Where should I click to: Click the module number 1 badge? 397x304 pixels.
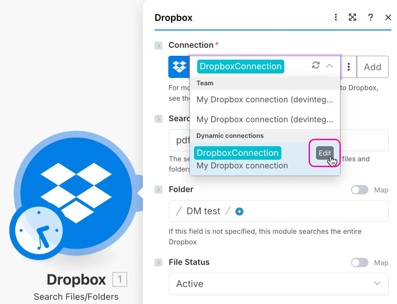click(x=120, y=279)
